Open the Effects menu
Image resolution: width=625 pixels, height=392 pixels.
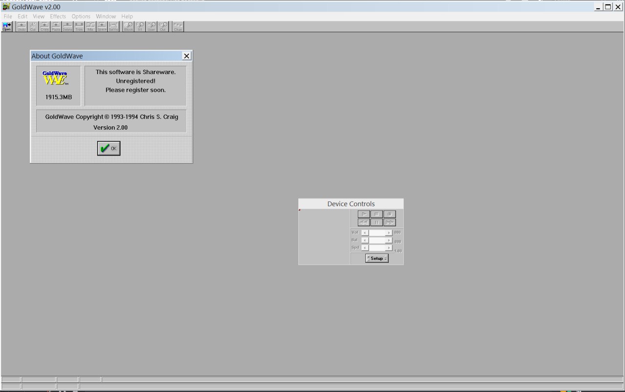(x=58, y=16)
